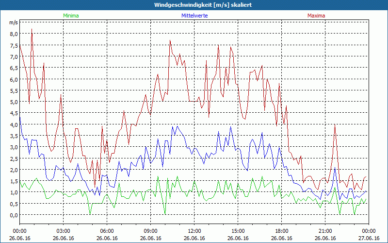Click the 7,5 y-axis value

point(14,45)
